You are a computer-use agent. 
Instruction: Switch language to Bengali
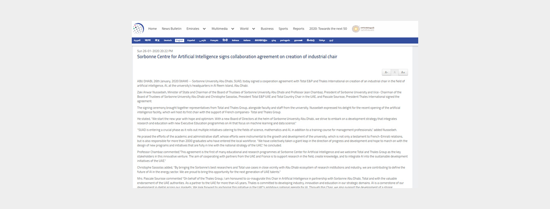click(148, 40)
